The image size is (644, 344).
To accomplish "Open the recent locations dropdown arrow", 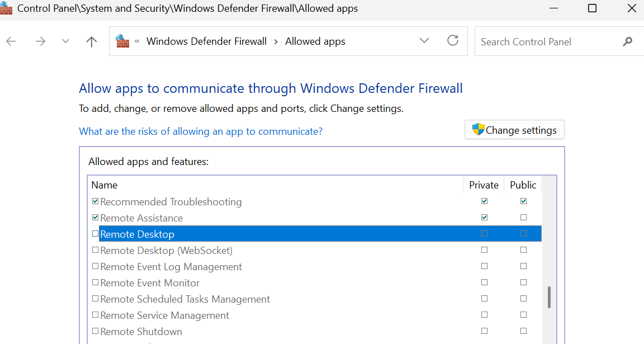I will (65, 41).
